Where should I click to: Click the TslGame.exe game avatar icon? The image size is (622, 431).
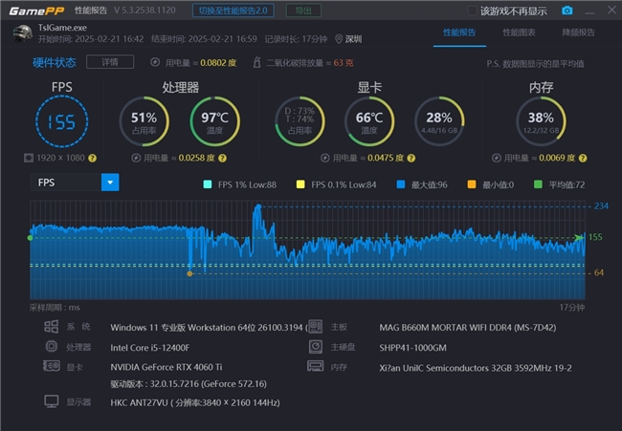click(x=22, y=33)
